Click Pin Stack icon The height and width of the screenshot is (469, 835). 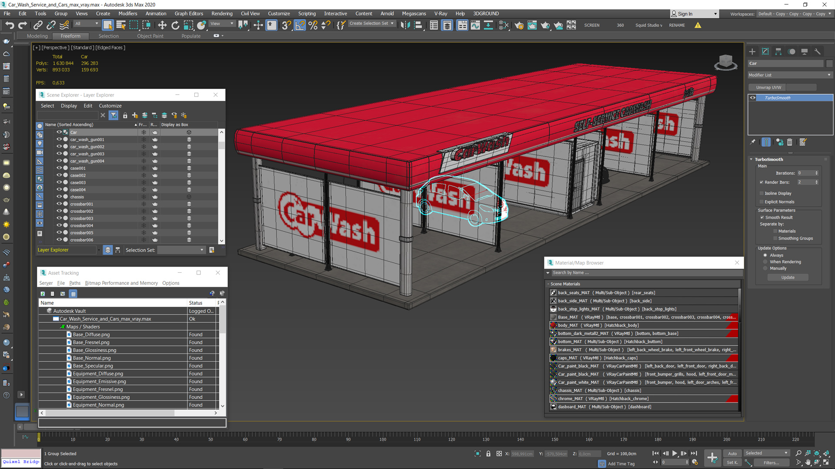(753, 142)
